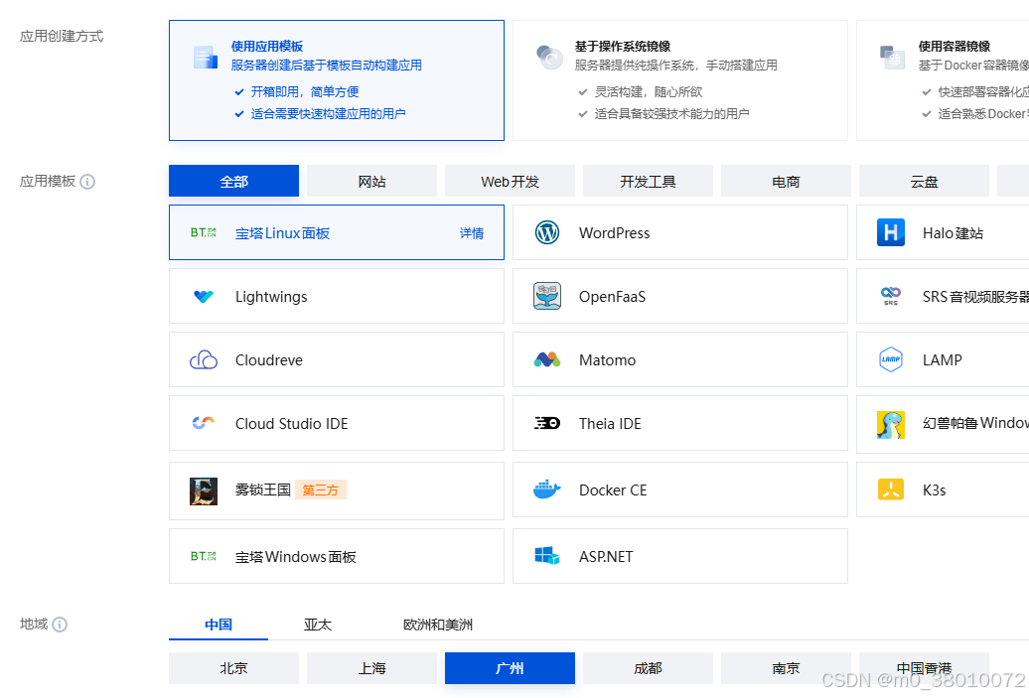Select the Cloud Studio IDE template name
Screen dimensions: 1029x698
[291, 424]
